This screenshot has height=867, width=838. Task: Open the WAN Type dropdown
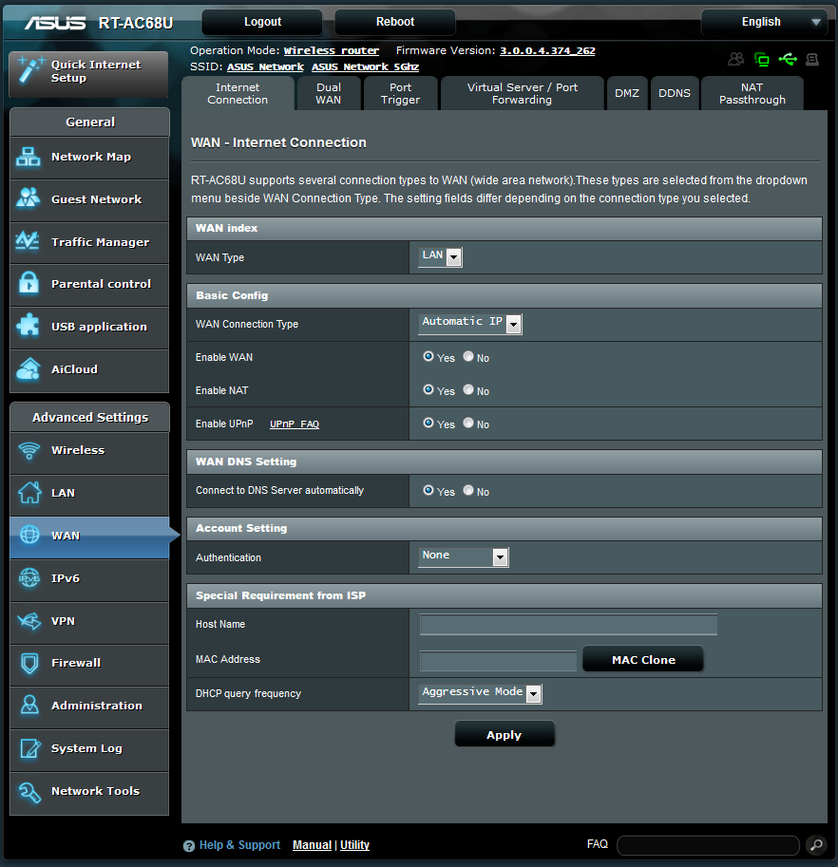click(x=440, y=256)
